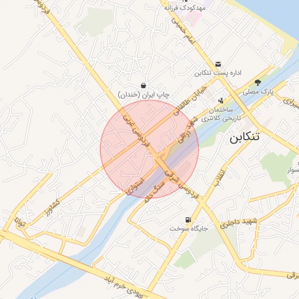Select the تنکابن city name label
The width and height of the screenshot is (299, 299).
click(x=245, y=137)
